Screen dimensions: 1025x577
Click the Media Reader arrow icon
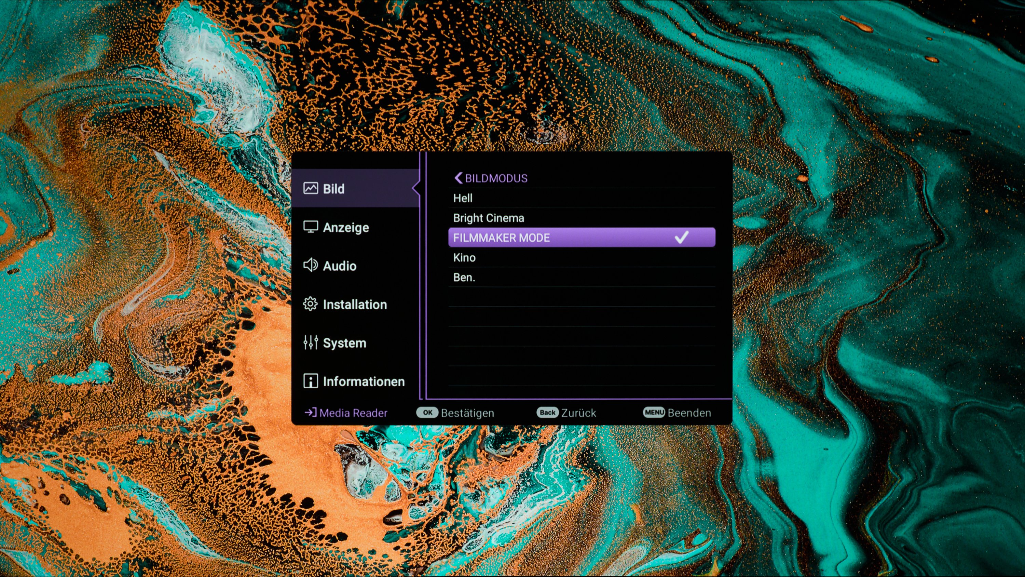tap(310, 413)
